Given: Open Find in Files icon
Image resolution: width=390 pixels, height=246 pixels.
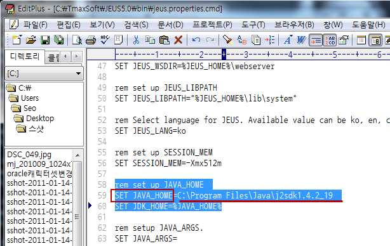Looking at the screenshot, I should point(256,40).
